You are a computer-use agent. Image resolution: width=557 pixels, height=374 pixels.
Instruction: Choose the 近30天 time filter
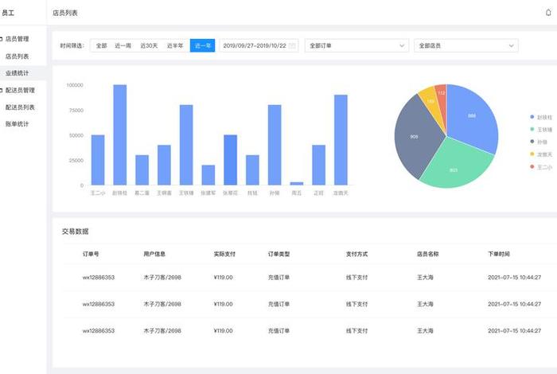(x=149, y=46)
